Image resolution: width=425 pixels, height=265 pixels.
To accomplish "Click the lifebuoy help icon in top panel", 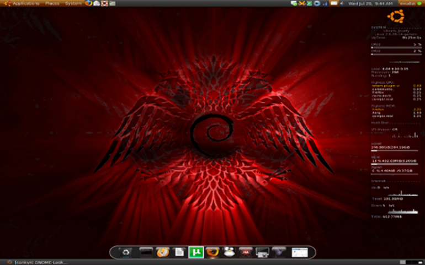I will point(104,3).
